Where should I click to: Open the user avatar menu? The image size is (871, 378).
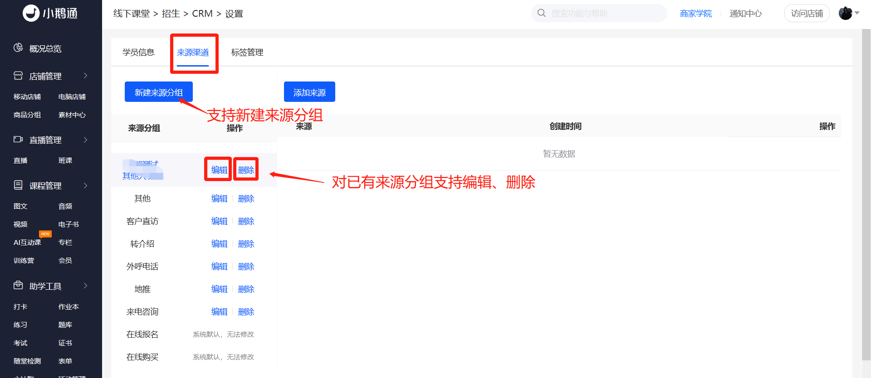pyautogui.click(x=846, y=13)
